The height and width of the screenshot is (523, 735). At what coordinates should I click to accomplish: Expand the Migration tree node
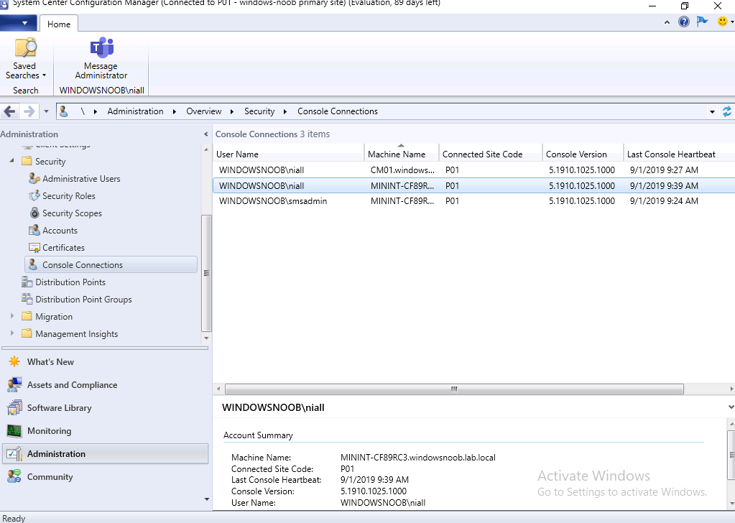[12, 316]
